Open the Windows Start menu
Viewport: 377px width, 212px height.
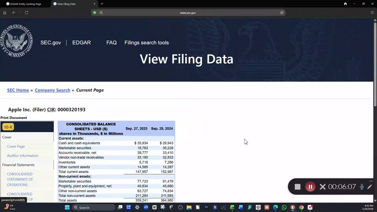67,208
